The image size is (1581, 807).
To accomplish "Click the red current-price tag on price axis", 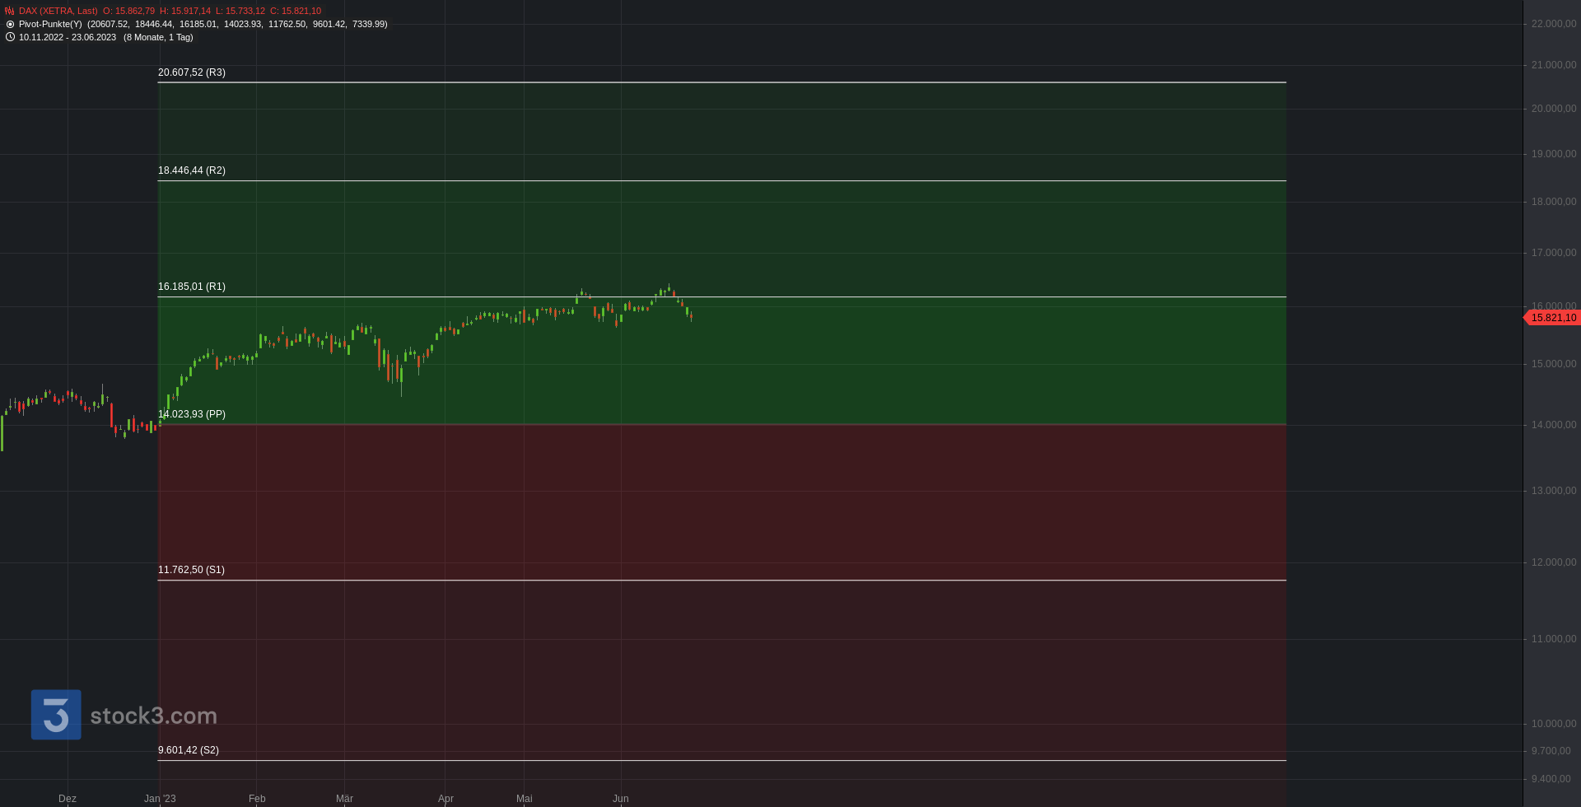I will 1552,318.
